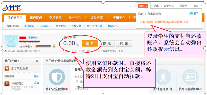Image resolution: width=207 pixels, height=95 pixels.
Task: Click the 未申请 status icon
Action: click(x=18, y=51)
